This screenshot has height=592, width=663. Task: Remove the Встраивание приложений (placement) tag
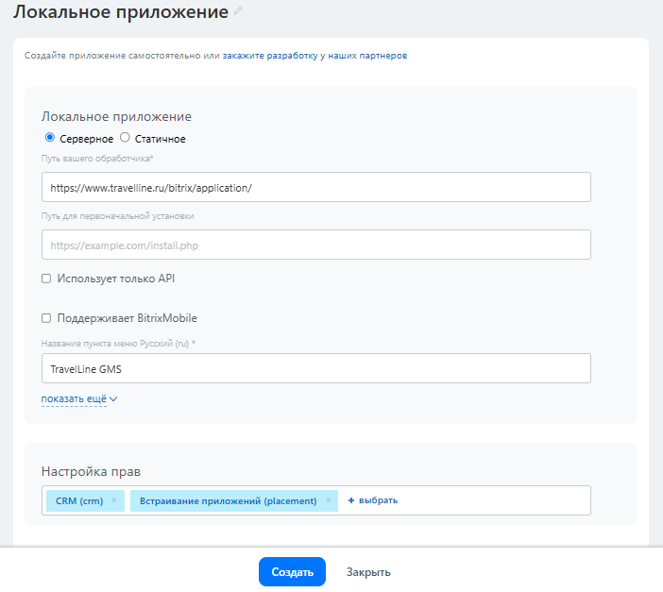[328, 500]
